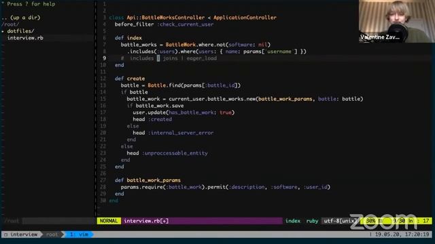Place cursor on 'def battle_work_params' line
Image resolution: width=435 pixels, height=244 pixels.
coord(148,180)
